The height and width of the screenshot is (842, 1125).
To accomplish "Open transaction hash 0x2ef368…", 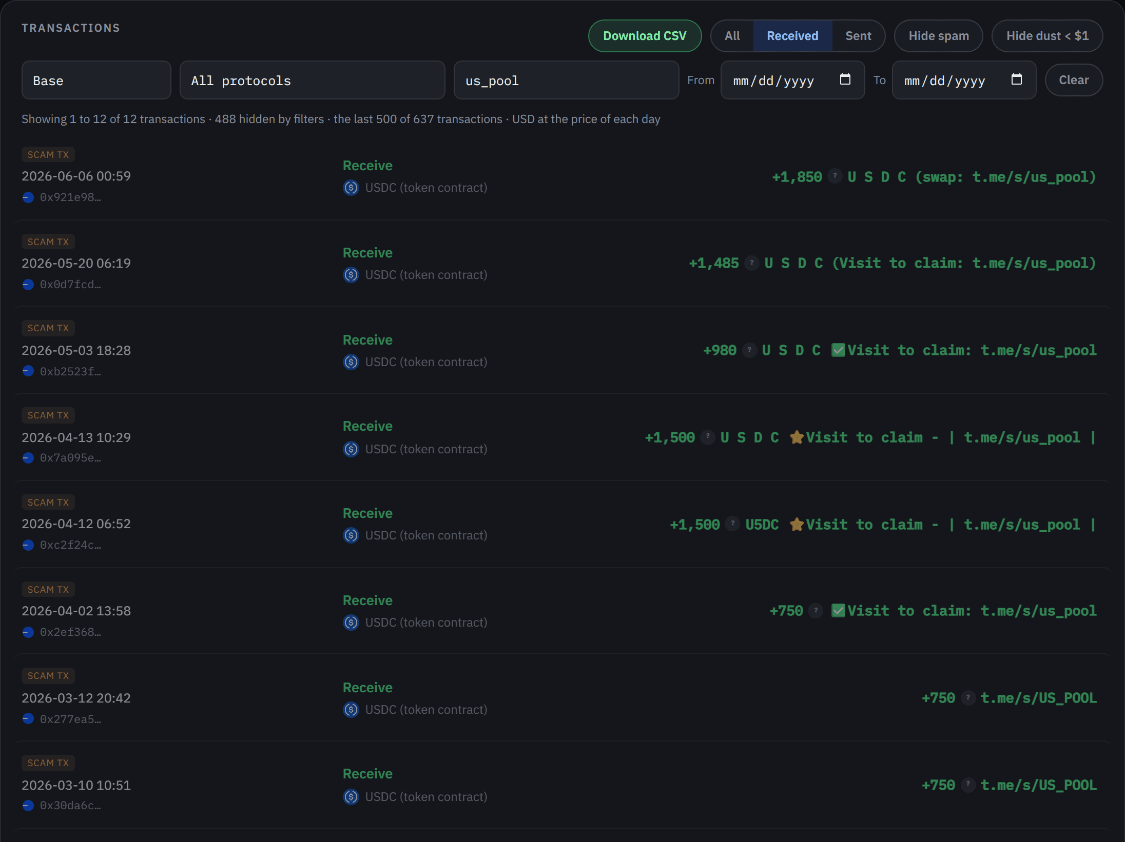I will click(x=70, y=632).
